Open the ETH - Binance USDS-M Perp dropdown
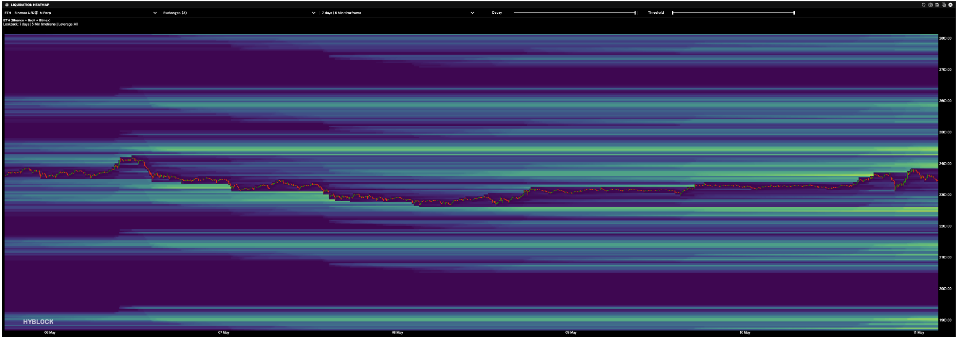Viewport: 956px width, 337px height. (x=80, y=13)
